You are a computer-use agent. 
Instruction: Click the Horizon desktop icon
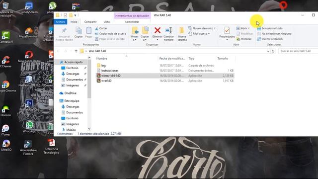pyautogui.click(x=5, y=111)
